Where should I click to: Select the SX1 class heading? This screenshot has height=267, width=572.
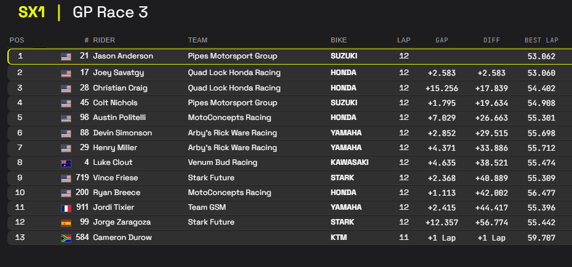tap(32, 12)
